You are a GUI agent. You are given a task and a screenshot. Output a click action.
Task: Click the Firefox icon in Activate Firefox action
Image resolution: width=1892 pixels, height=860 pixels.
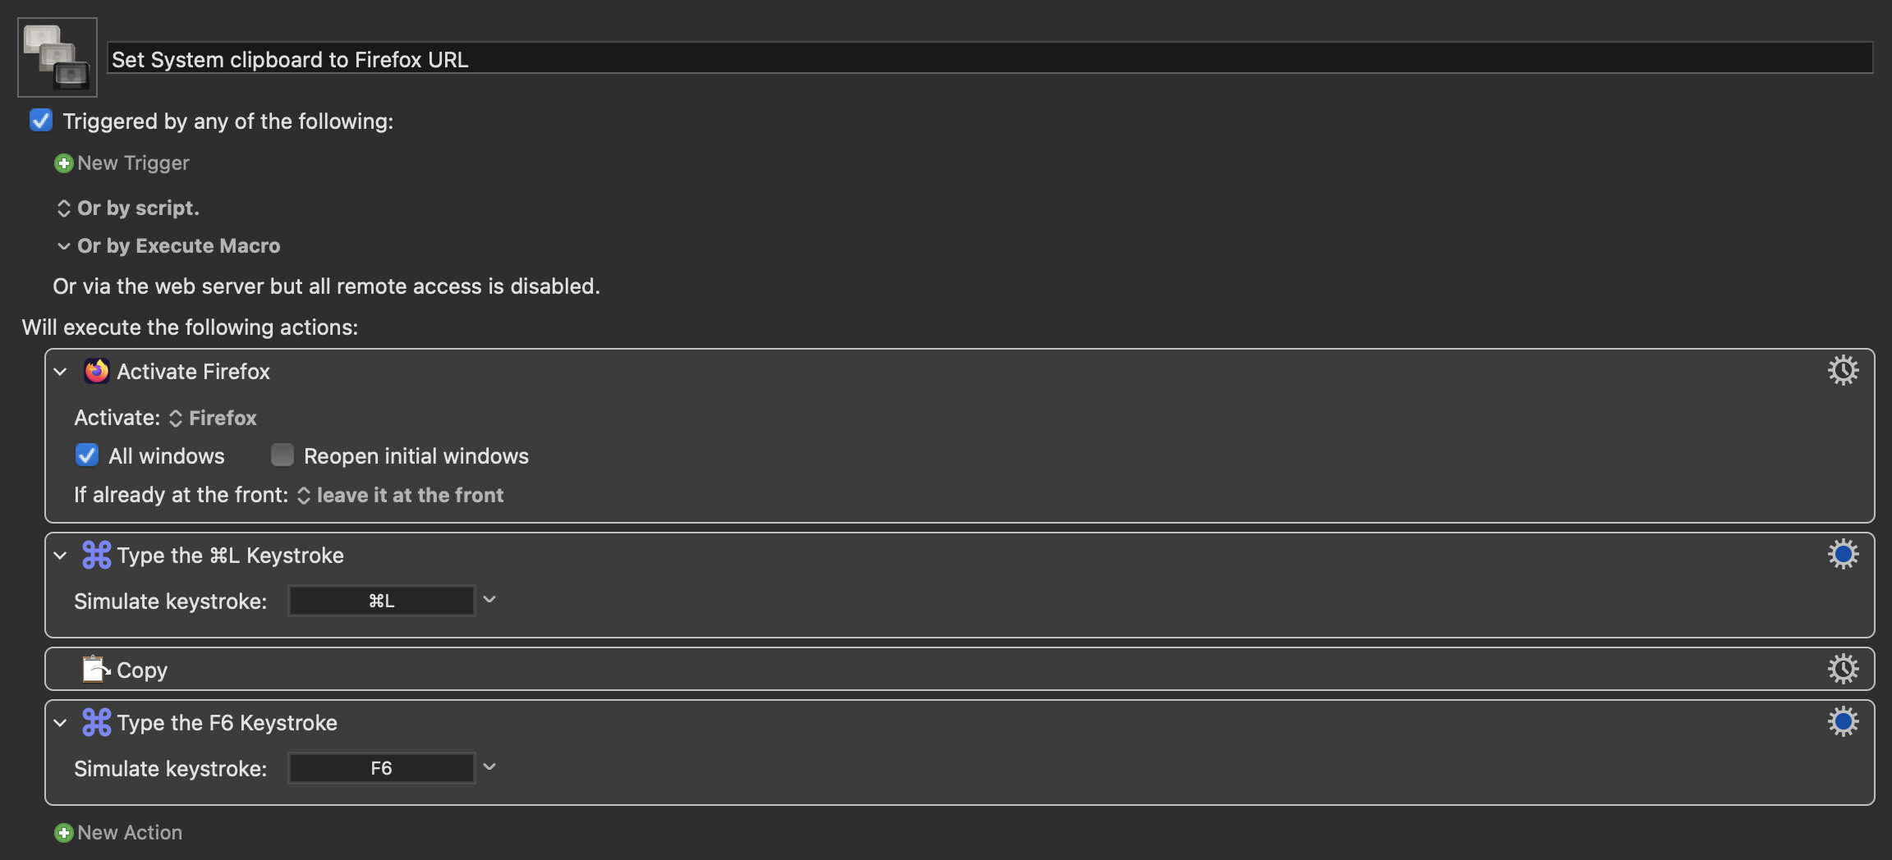click(x=96, y=371)
